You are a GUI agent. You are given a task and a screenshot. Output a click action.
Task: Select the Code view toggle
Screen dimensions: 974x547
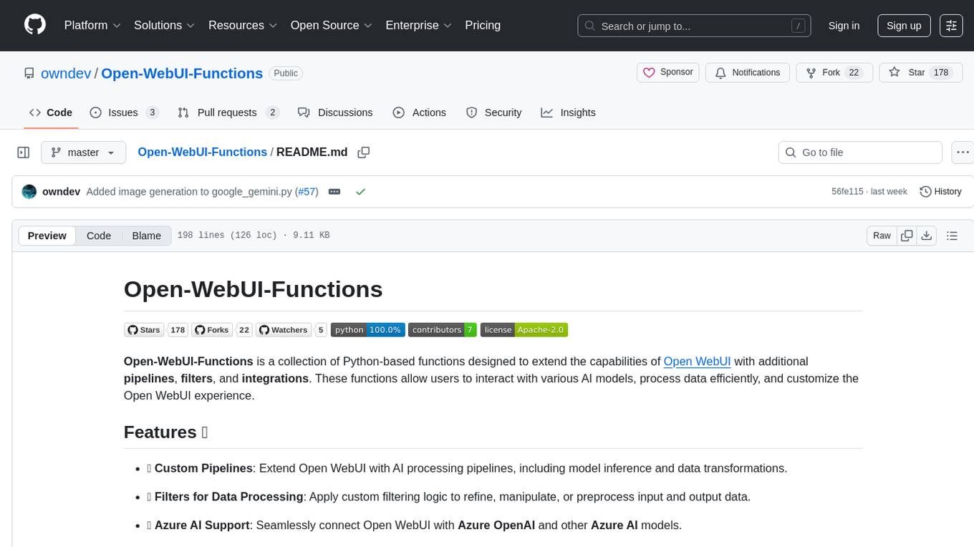coord(99,236)
